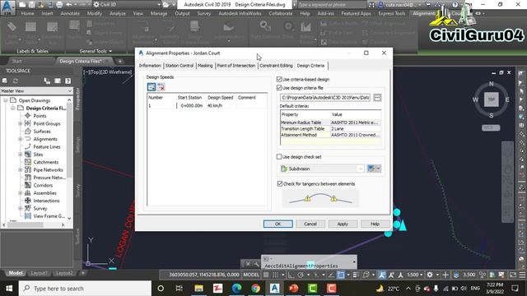This screenshot has height=296, width=527.
Task: Switch to the Layout1 tab
Action: 39,273
